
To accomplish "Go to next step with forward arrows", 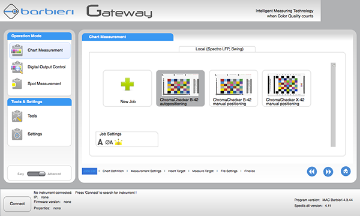I will coord(328,172).
